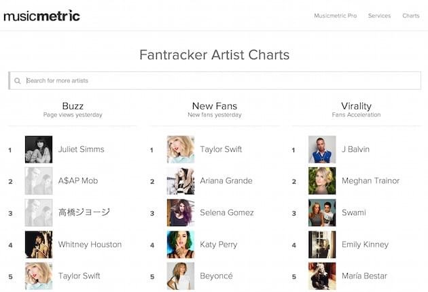
Task: Select the Katy Perry artist picture
Action: pos(181,244)
